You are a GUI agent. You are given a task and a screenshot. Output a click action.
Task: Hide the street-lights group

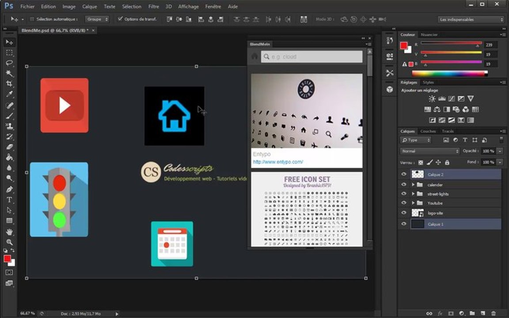[403, 194]
